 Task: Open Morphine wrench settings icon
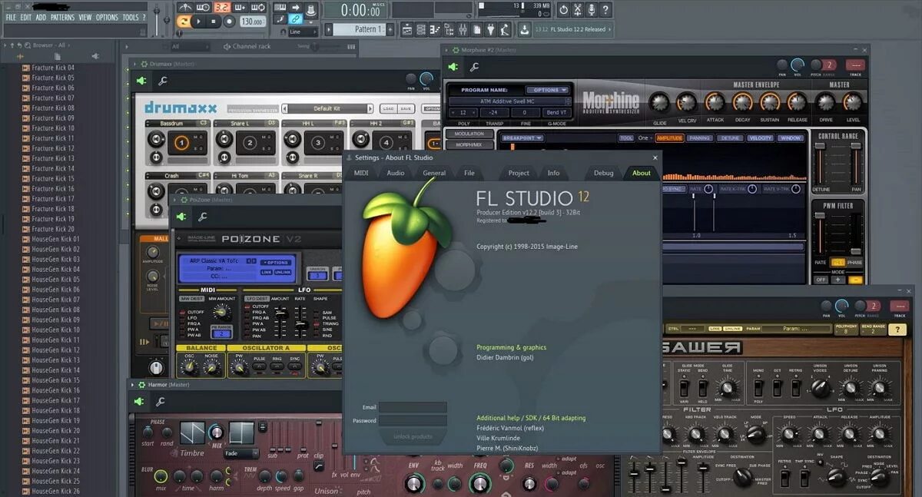pos(474,67)
